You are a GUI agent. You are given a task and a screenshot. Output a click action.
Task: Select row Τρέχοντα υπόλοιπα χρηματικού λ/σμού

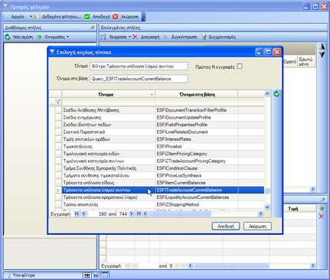pyautogui.click(x=159, y=197)
